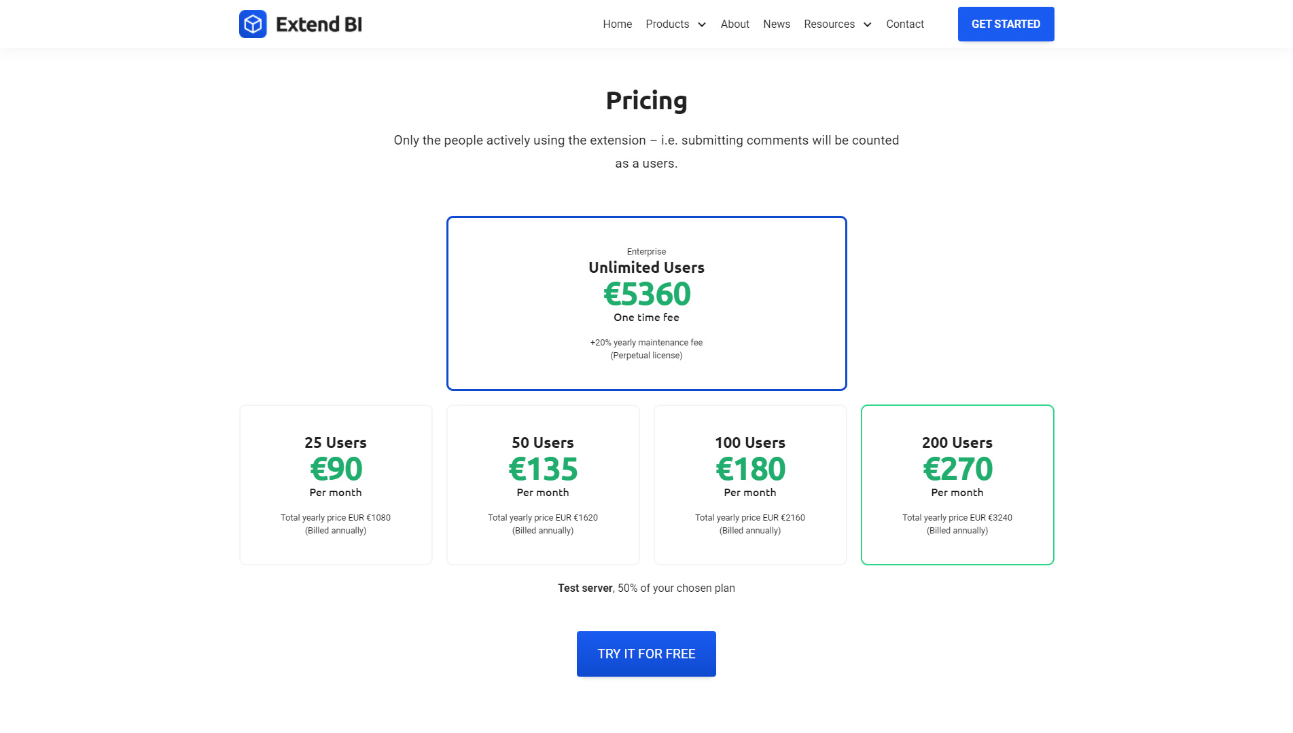Choose the 50 Users pricing card
1293x733 pixels.
(543, 485)
